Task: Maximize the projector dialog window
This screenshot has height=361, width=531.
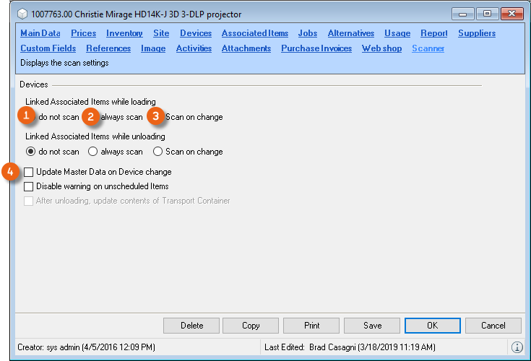Action: click(488, 14)
